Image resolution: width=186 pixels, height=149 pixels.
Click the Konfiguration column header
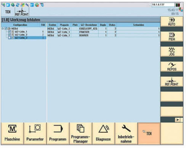20,25
